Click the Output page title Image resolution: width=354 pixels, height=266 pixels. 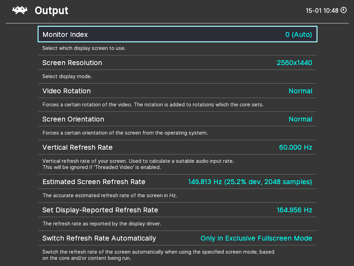coord(51,11)
